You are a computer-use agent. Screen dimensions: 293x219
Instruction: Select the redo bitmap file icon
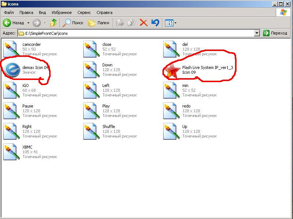171,111
